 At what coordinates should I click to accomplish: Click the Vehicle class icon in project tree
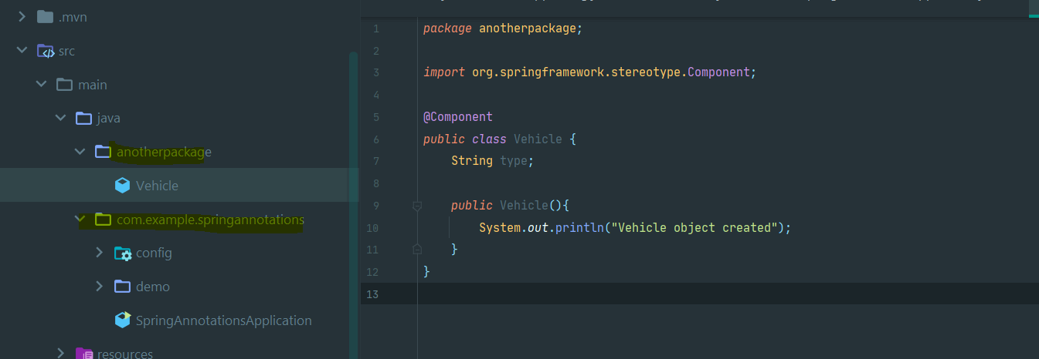point(122,186)
